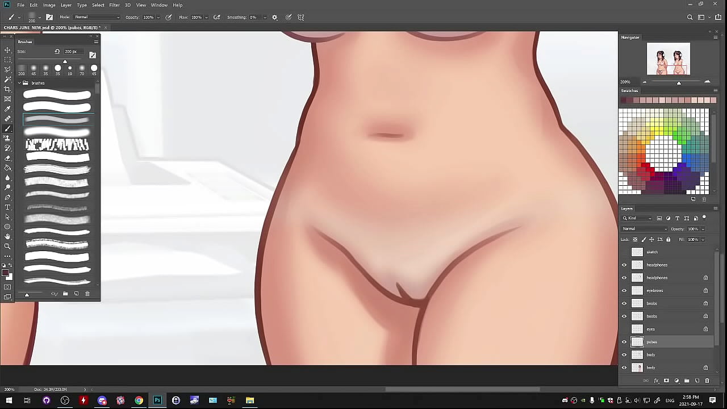
Task: Collapse the brushes folder group
Action: (x=19, y=83)
